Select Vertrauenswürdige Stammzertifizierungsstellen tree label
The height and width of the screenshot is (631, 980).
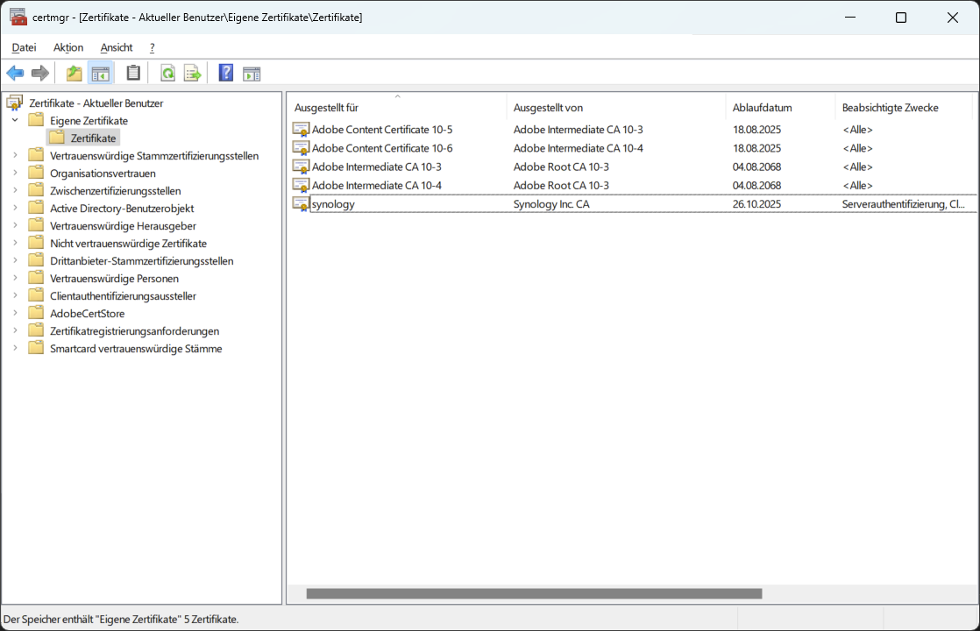pos(154,156)
